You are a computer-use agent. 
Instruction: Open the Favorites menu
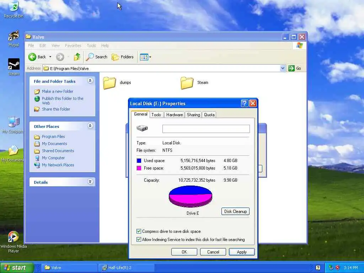tap(73, 45)
